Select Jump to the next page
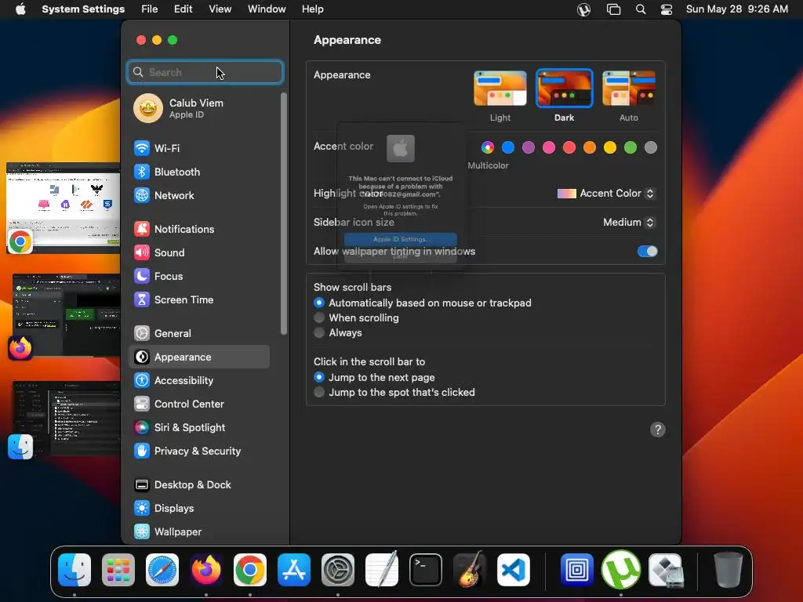 (x=319, y=377)
